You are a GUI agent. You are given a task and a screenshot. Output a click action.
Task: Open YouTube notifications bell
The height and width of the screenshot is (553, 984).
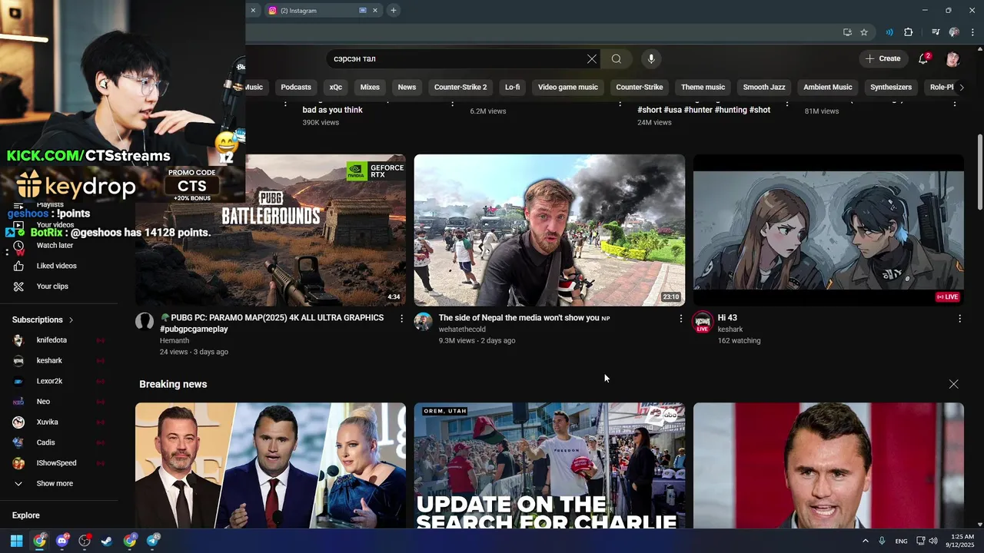pos(924,58)
